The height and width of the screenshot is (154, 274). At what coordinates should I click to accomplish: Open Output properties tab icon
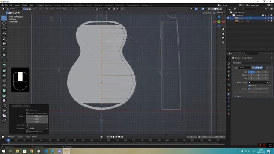pyautogui.click(x=229, y=68)
